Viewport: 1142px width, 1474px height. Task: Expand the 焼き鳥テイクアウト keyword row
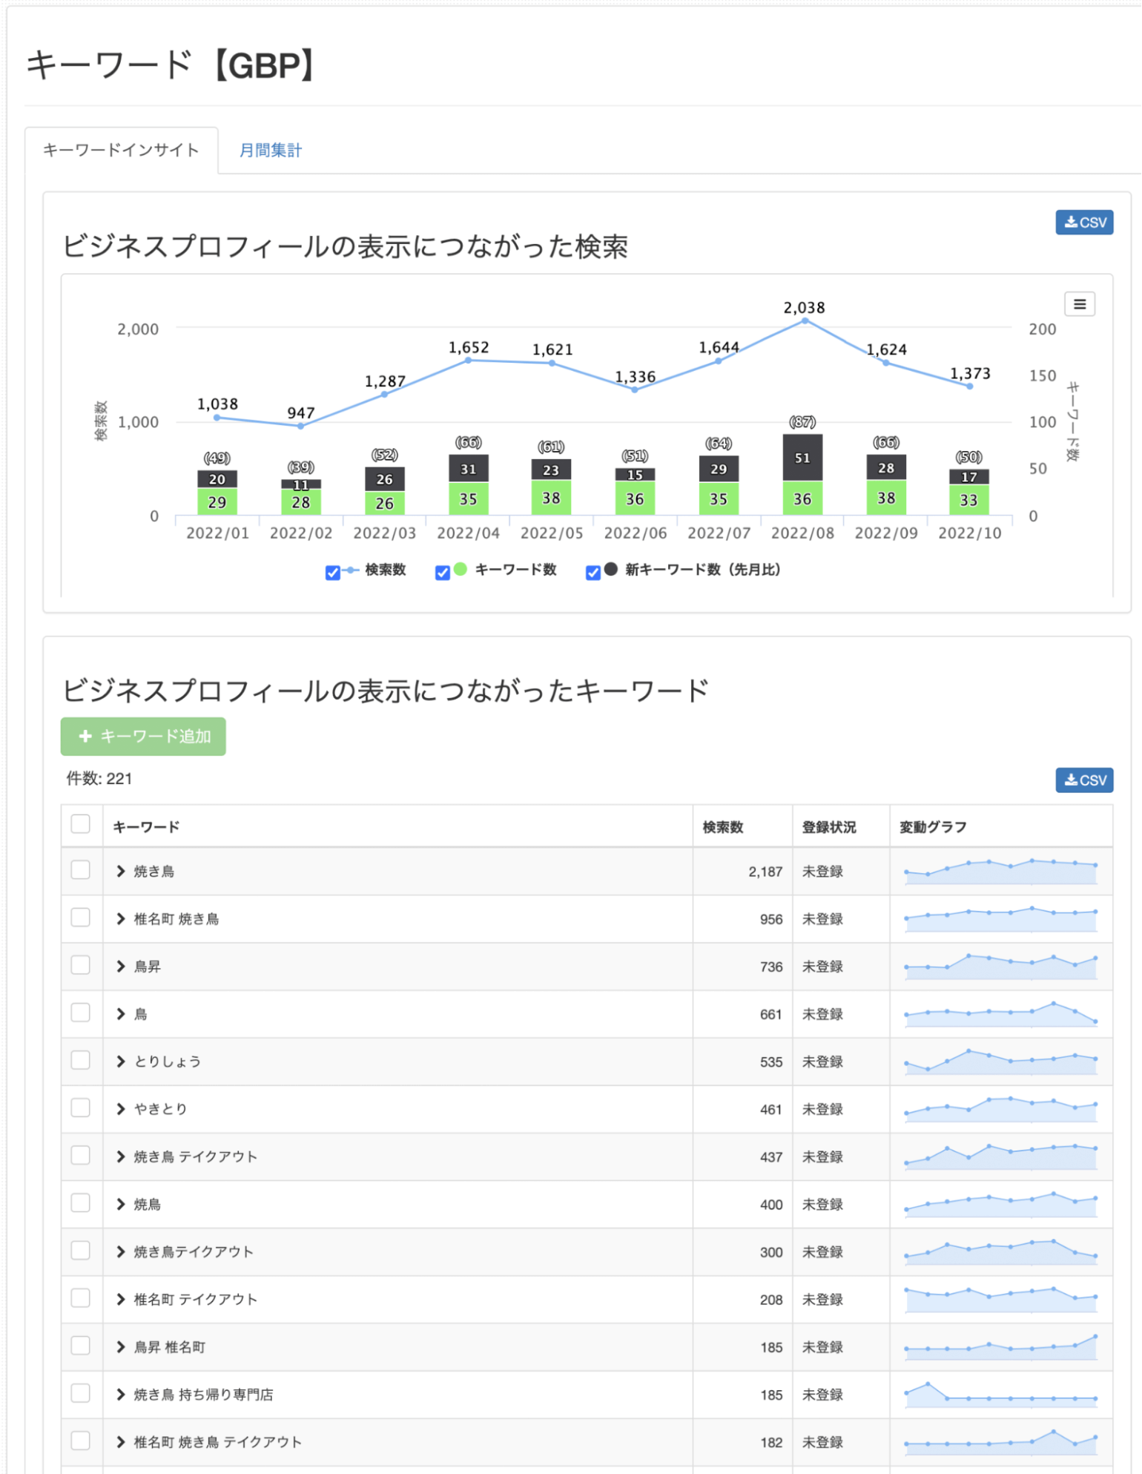[120, 1251]
